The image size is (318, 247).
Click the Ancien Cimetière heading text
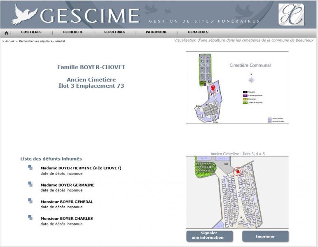coord(91,79)
